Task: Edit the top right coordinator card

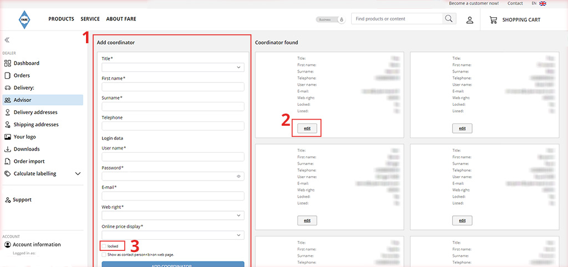Action: click(462, 128)
